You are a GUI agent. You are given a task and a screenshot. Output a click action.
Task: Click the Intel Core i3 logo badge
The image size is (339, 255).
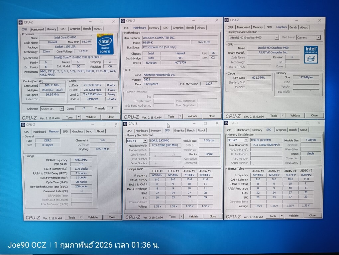[105, 44]
